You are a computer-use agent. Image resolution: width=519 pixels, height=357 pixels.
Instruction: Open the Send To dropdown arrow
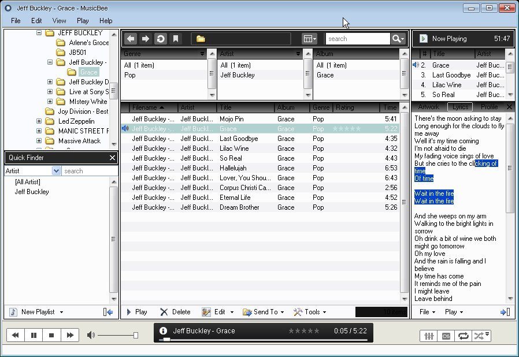click(282, 312)
